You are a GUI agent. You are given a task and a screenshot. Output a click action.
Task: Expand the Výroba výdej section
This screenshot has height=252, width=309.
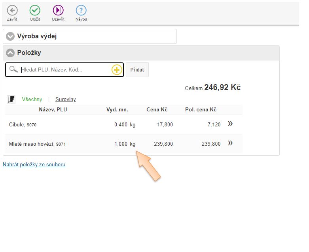(x=10, y=36)
